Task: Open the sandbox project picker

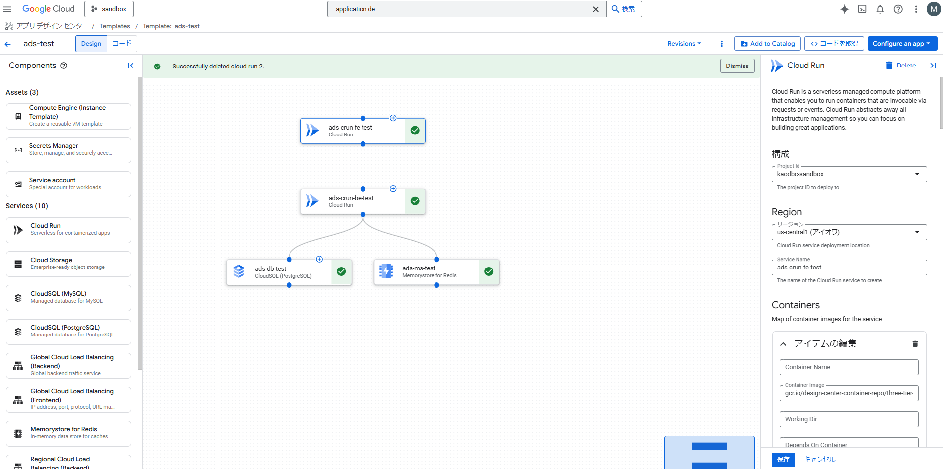Action: (x=109, y=9)
